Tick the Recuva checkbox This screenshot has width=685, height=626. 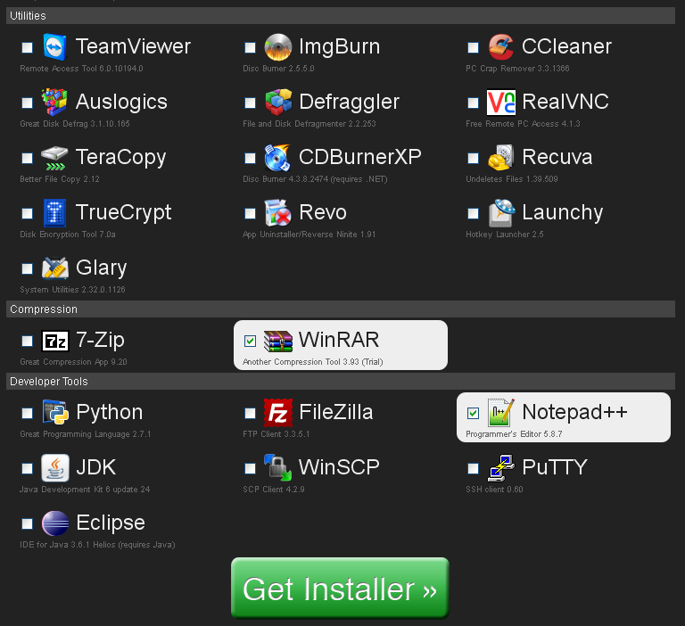pyautogui.click(x=473, y=158)
